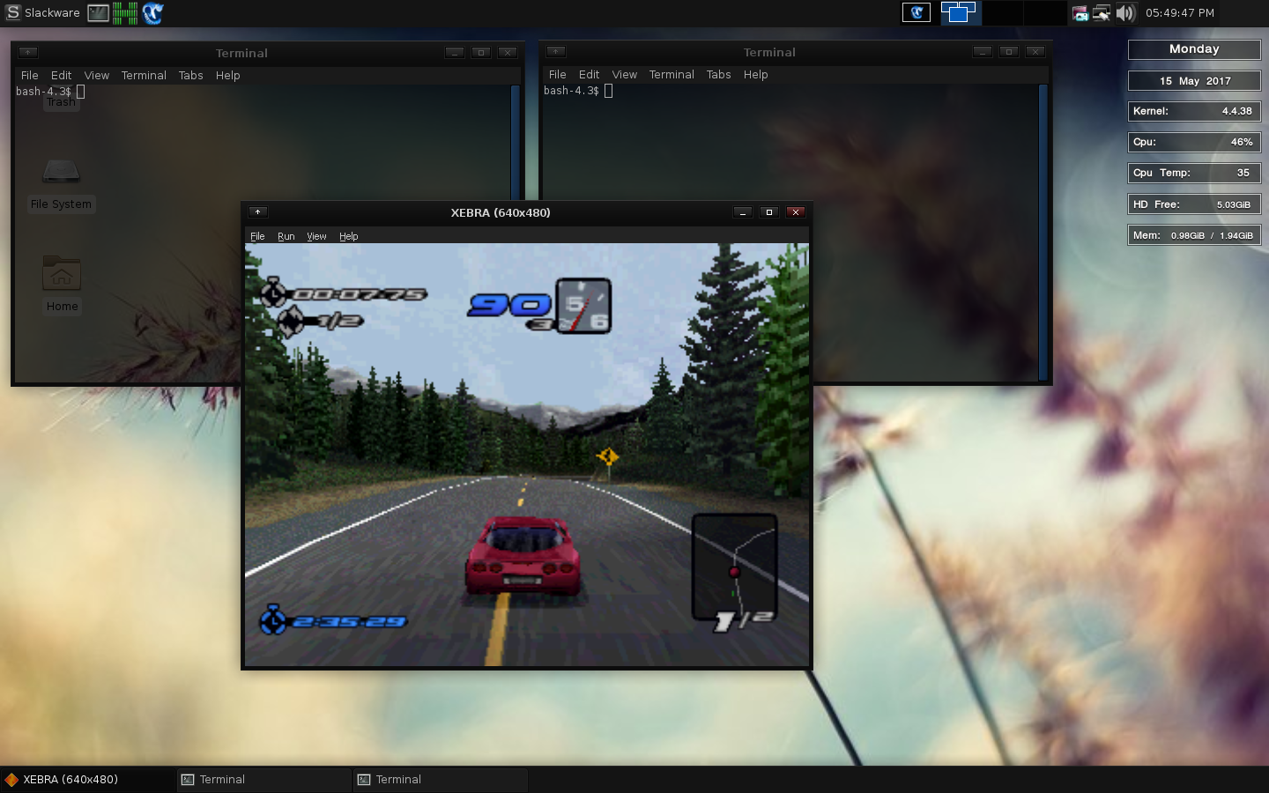Open File menu in right Terminal
The image size is (1269, 793).
pyautogui.click(x=558, y=75)
